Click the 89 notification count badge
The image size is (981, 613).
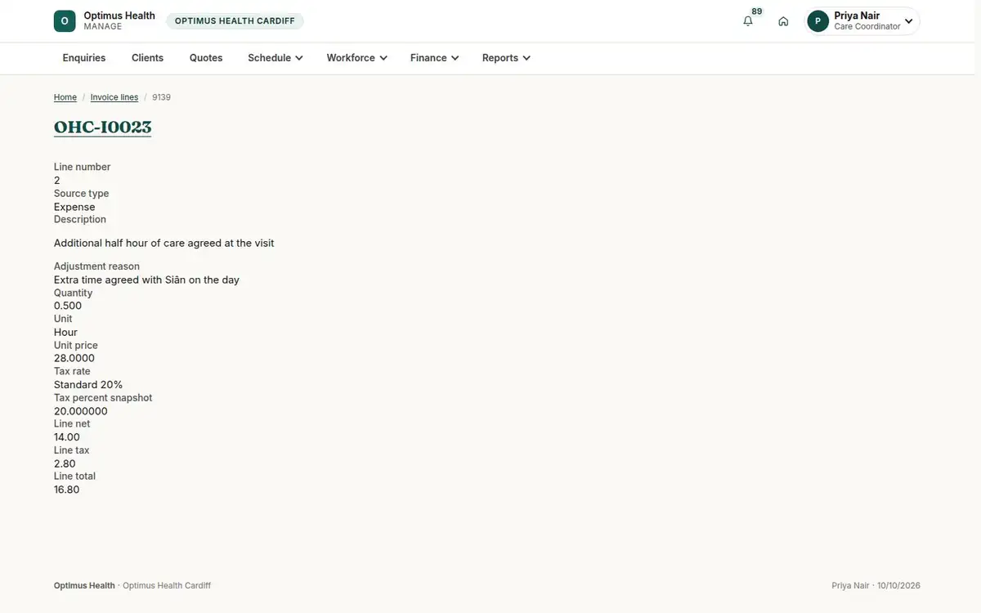(757, 11)
